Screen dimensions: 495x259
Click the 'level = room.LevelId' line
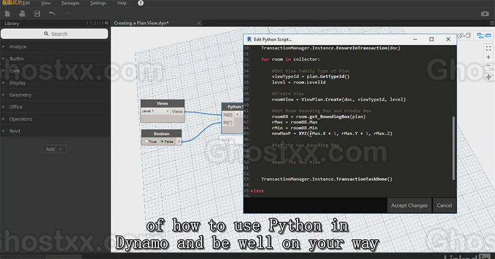[299, 82]
